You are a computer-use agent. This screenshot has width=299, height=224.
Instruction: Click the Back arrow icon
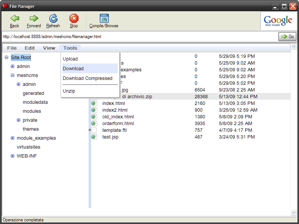pos(15,18)
